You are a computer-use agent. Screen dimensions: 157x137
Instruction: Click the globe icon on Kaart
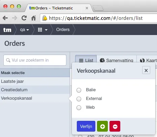tap(142, 60)
